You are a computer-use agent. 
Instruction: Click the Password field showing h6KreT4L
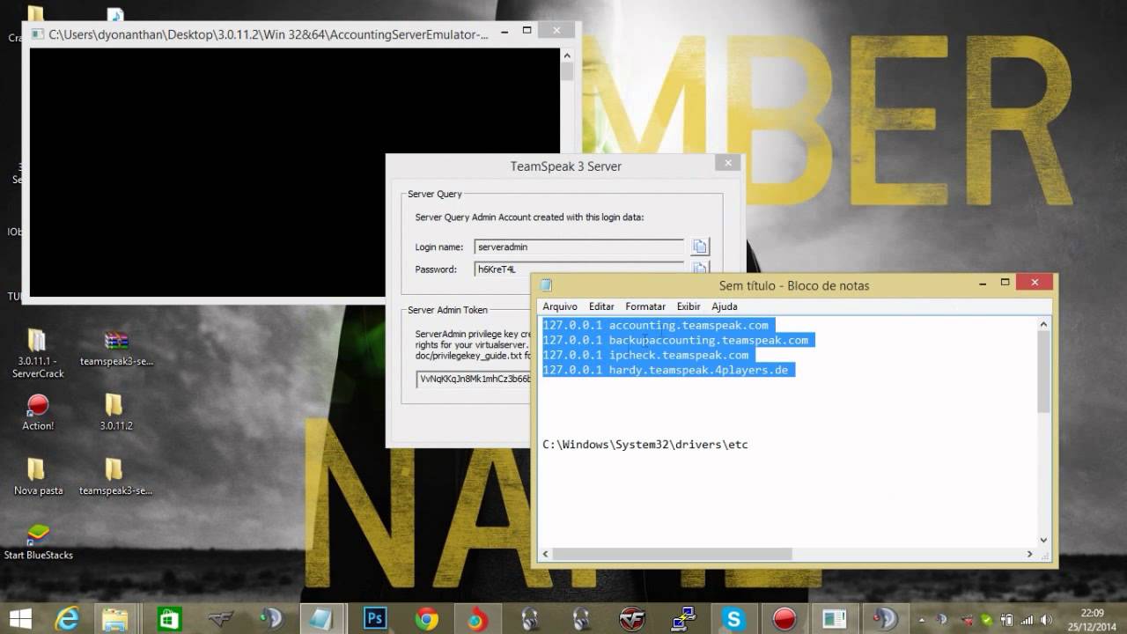pyautogui.click(x=578, y=268)
